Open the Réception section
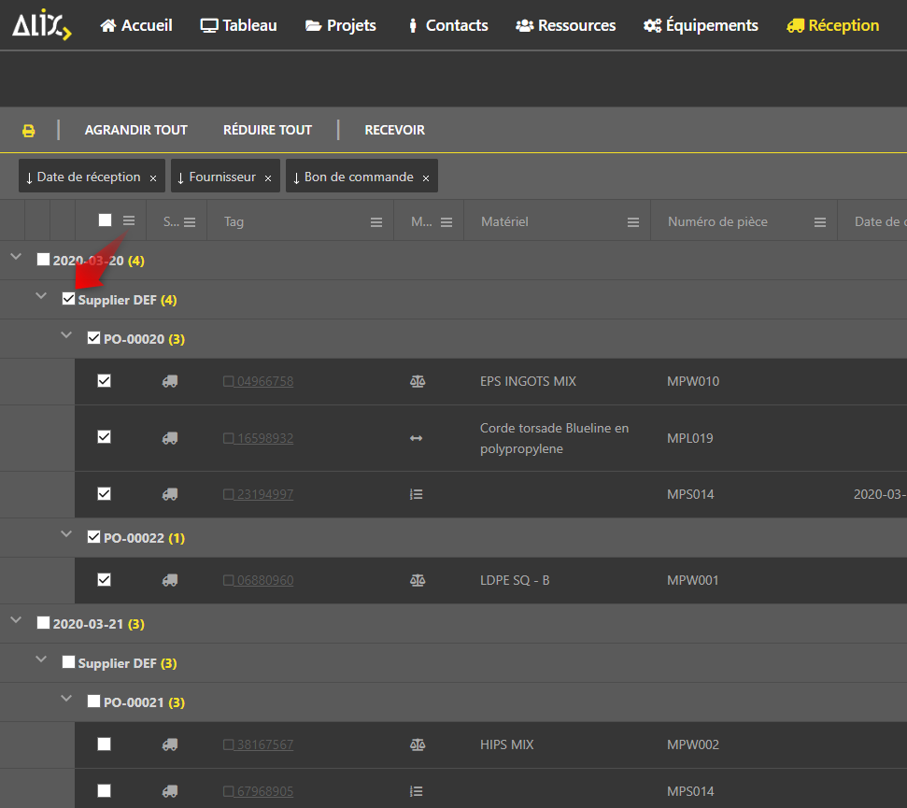Viewport: 907px width, 808px height. pos(833,25)
